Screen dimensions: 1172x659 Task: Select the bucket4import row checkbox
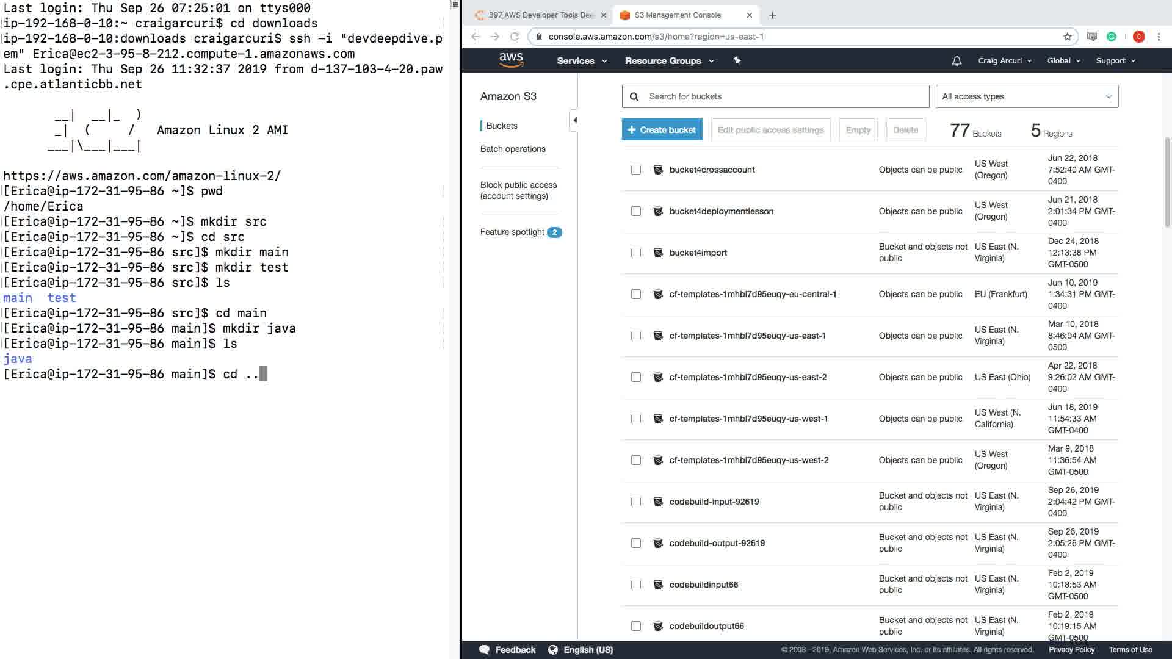(x=636, y=253)
